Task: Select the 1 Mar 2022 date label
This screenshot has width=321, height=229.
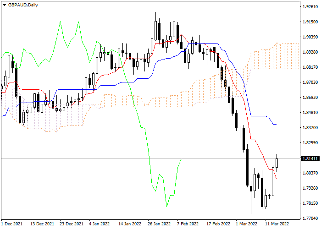Action: 246,224
